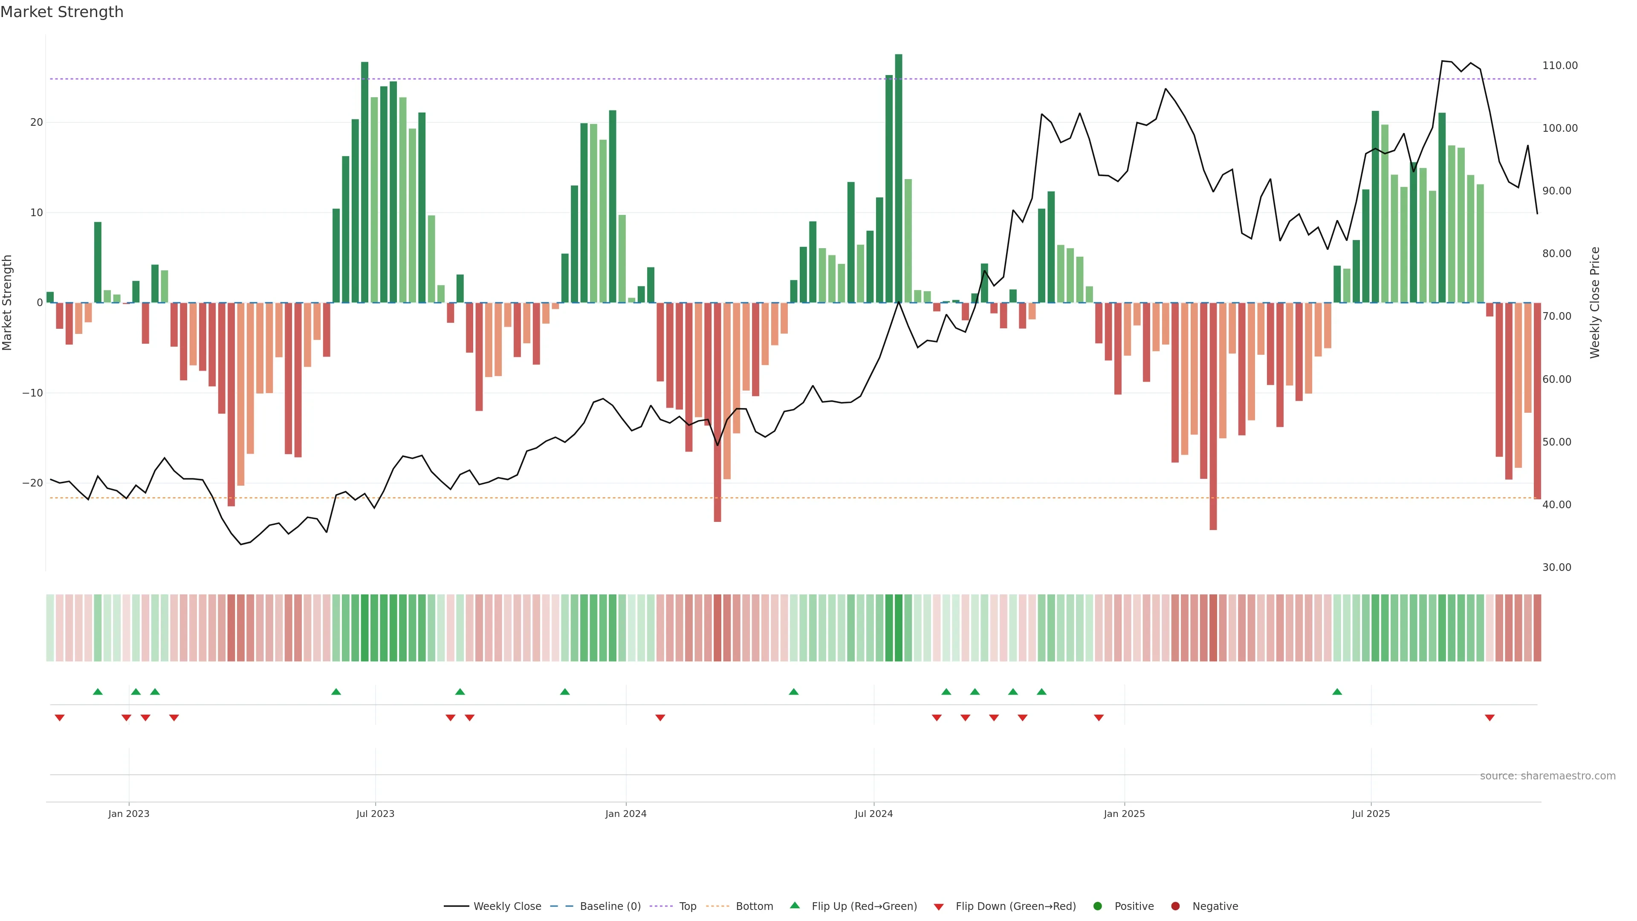Click the source: sharemaestro.com text

click(x=1547, y=776)
